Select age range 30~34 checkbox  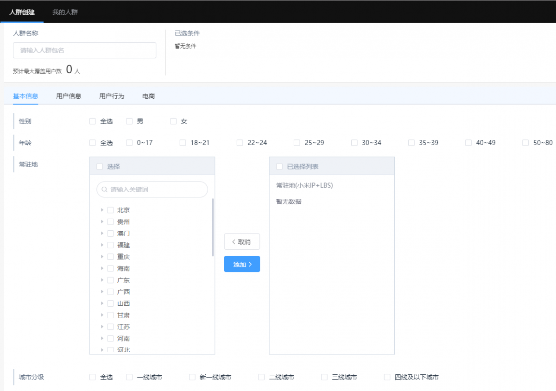[354, 143]
